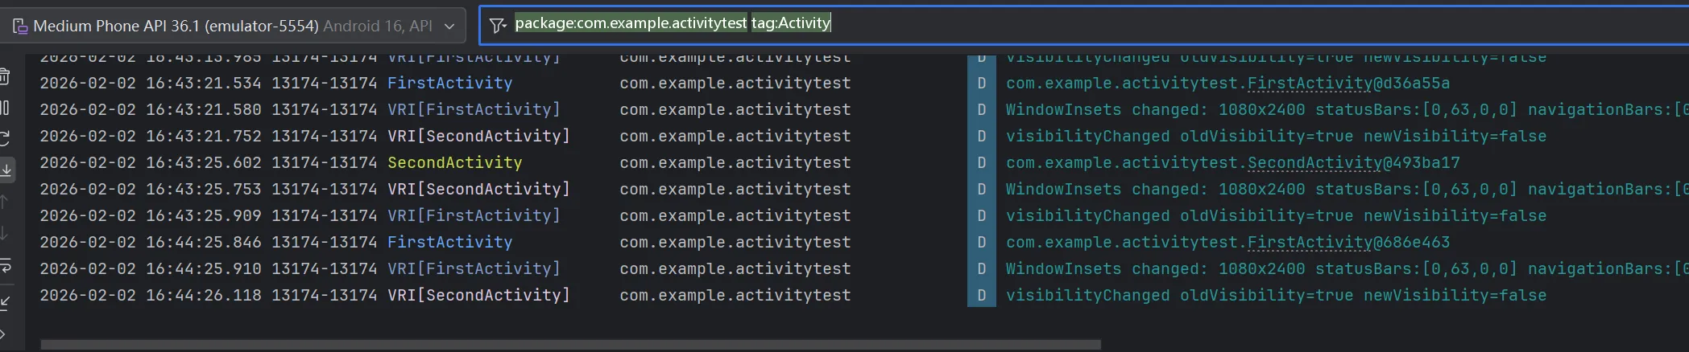Restart logcat using the circular arrow icon
The image size is (1689, 352).
click(x=5, y=138)
